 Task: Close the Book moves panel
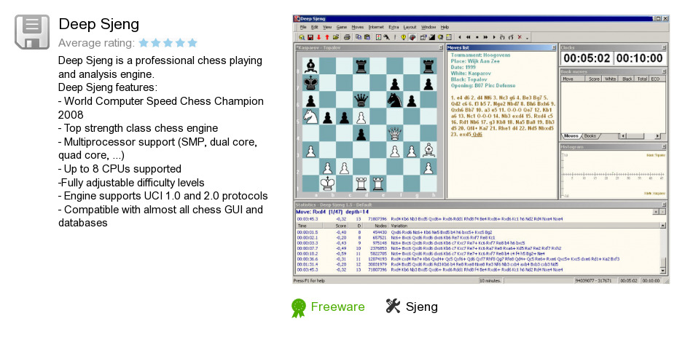[665, 71]
